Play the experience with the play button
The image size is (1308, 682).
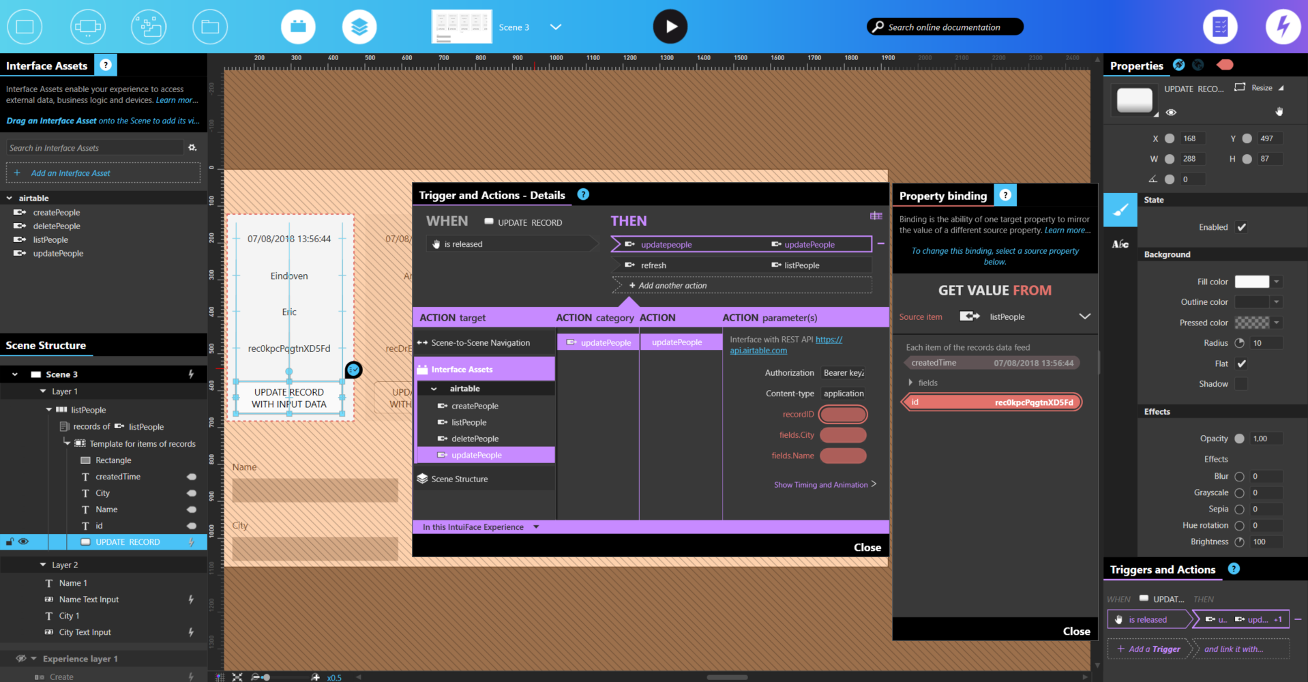(x=670, y=27)
